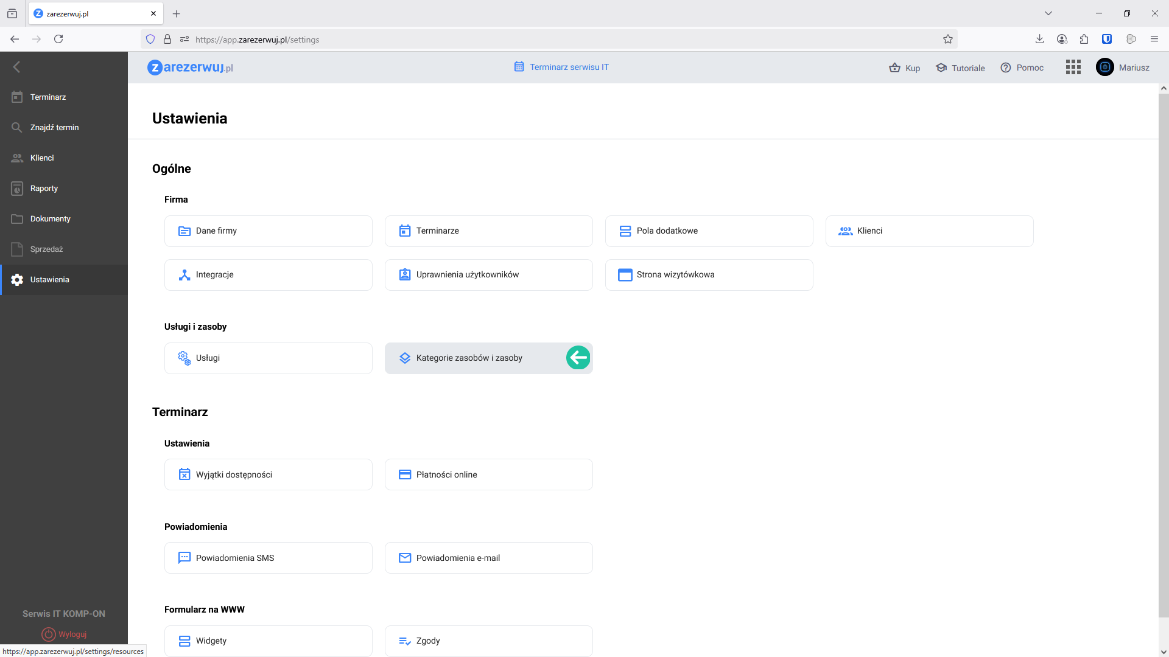Image resolution: width=1169 pixels, height=657 pixels.
Task: Click the site security padlock icon
Action: [167, 40]
